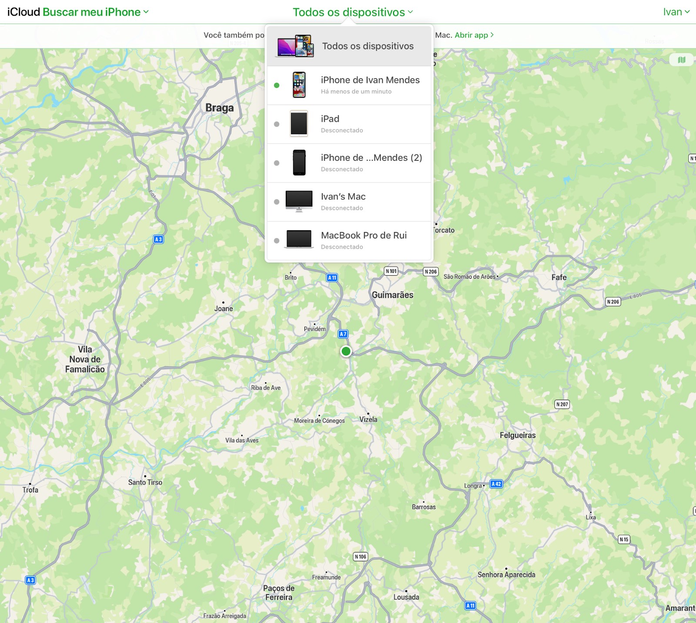Image resolution: width=696 pixels, height=623 pixels.
Task: Select MacBook Pro de Rui entry
Action: tap(349, 240)
